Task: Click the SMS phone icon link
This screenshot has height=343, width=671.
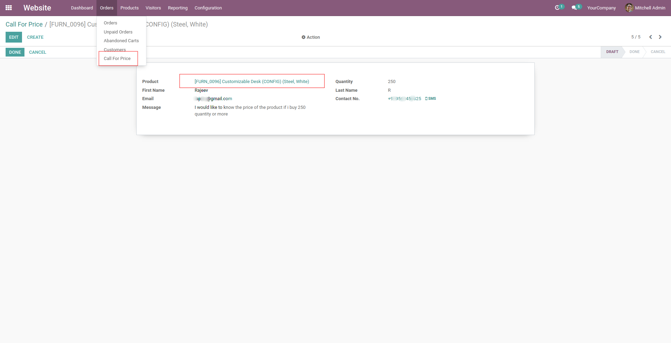Action: click(431, 99)
